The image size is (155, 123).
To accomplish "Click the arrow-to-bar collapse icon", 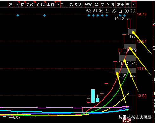I will click(x=128, y=4).
